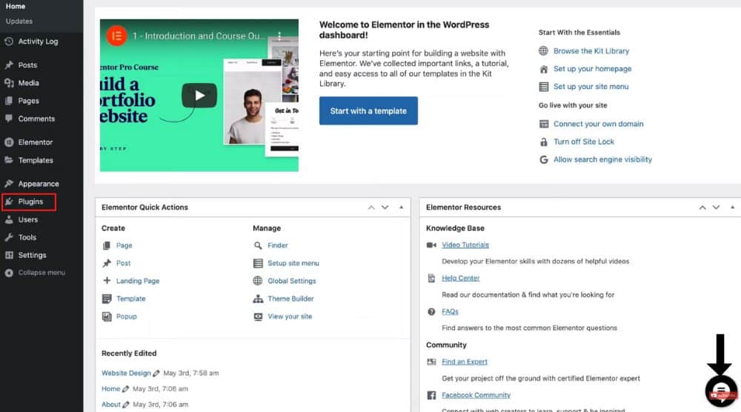This screenshot has width=741, height=412.
Task: Click Connect your own domain link
Action: pyautogui.click(x=598, y=124)
